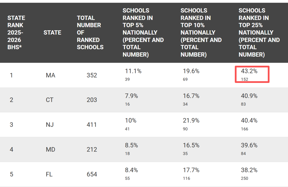Select the NJ state cell
This screenshot has width=288, height=187.
(50, 125)
